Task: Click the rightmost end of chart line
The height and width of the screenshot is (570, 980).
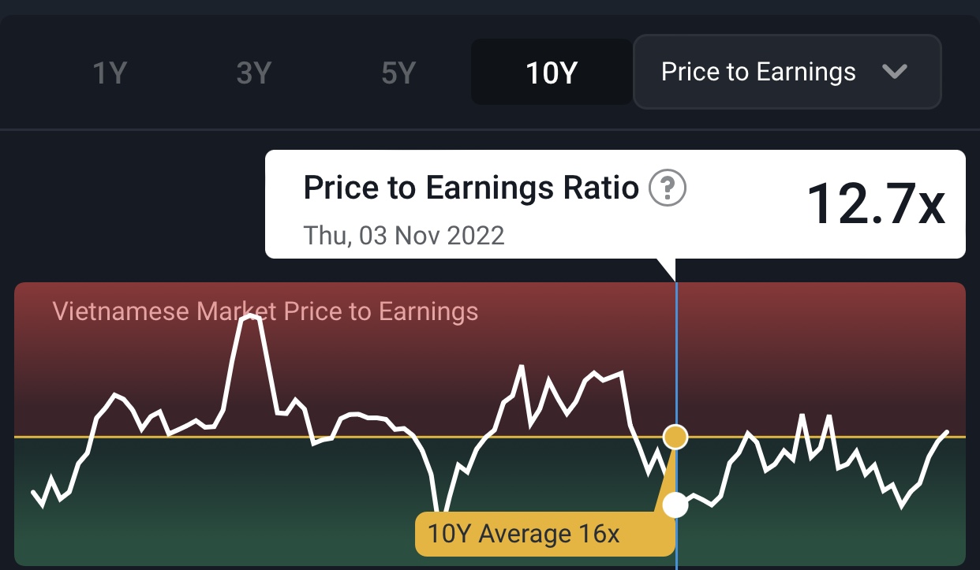Action: (x=947, y=432)
